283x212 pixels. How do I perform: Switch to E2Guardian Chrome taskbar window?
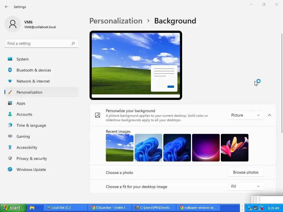coord(110,208)
